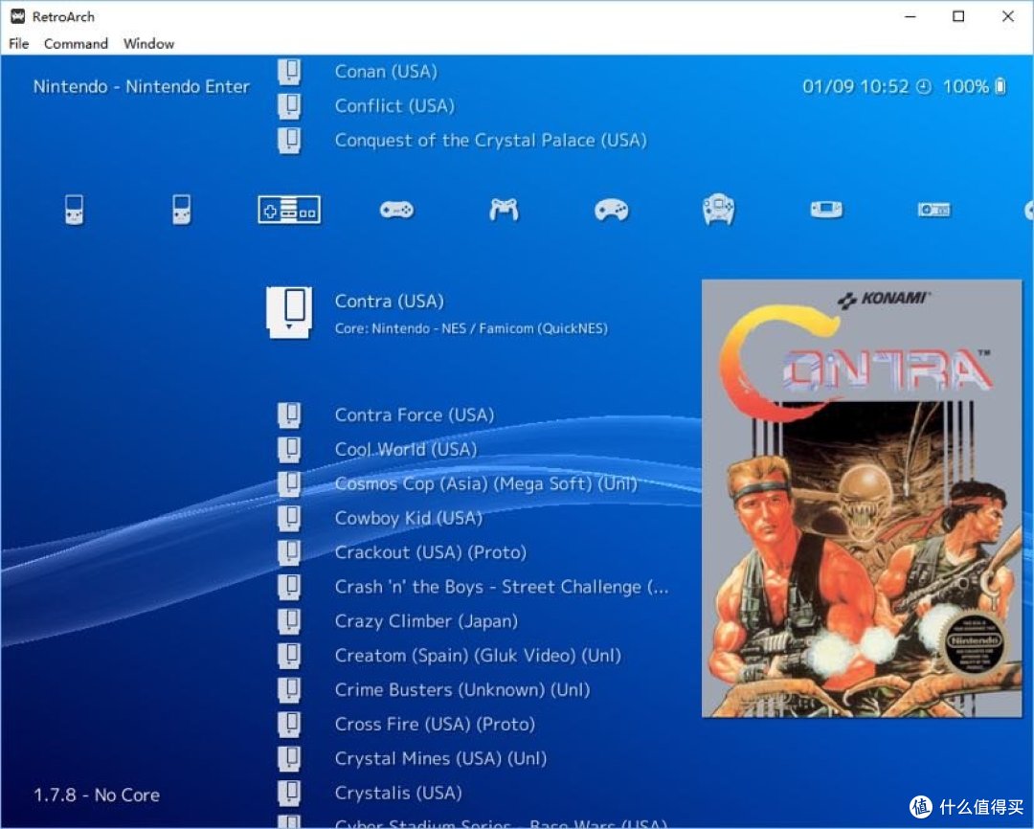Select the second Game Boy handheld icon
This screenshot has width=1034, height=829.
click(181, 210)
